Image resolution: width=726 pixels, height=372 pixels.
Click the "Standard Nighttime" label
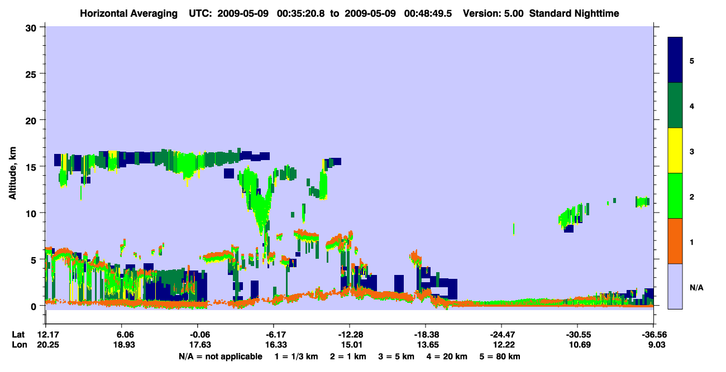pos(574,13)
